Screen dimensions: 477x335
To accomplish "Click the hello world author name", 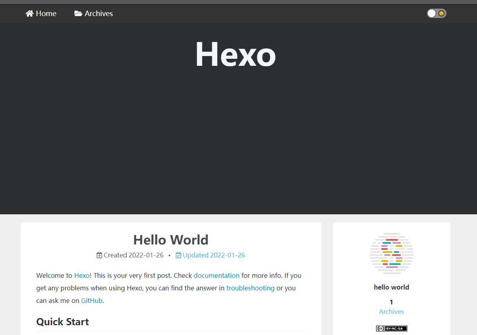I will [392, 287].
